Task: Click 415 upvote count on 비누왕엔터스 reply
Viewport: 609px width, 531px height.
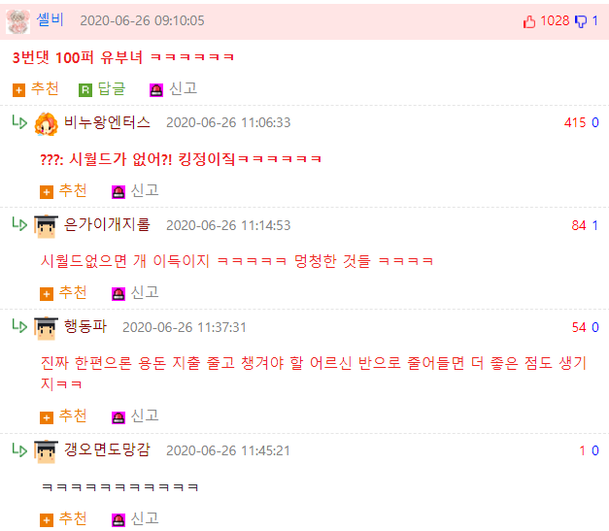Action: [575, 122]
